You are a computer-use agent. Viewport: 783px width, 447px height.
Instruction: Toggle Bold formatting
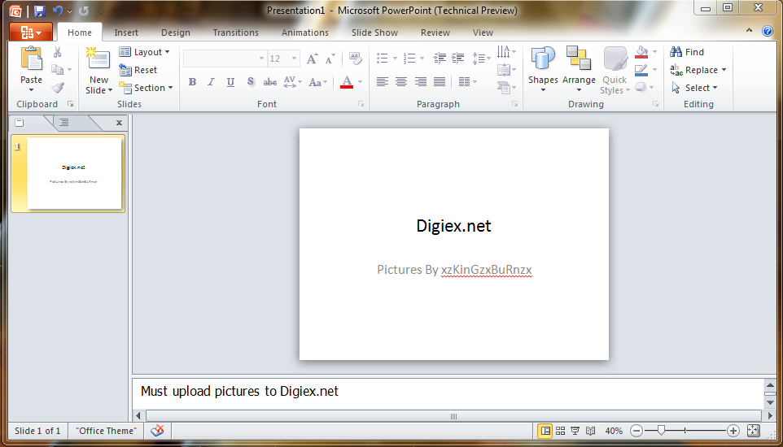(192, 82)
